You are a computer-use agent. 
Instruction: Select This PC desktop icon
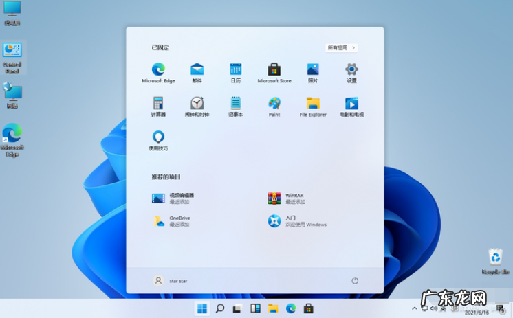tap(12, 14)
